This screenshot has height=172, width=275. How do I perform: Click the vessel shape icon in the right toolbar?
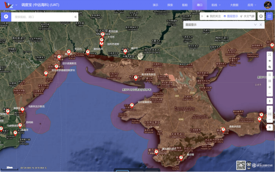pyautogui.click(x=270, y=61)
